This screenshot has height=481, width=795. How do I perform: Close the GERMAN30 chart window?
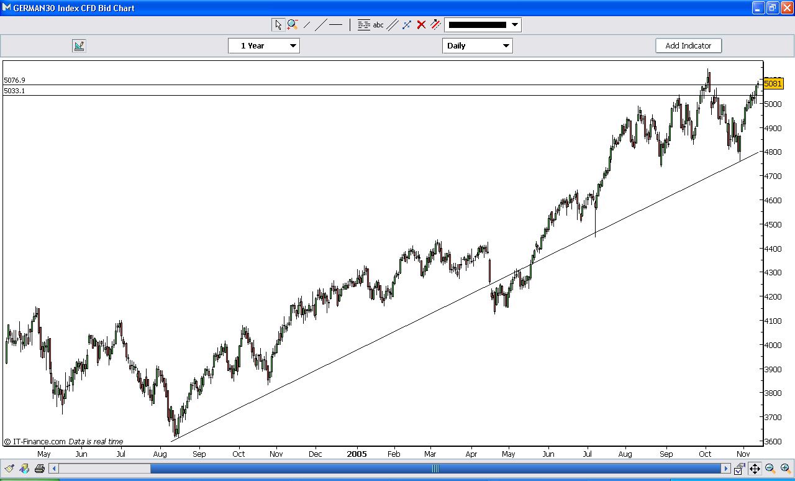click(786, 7)
